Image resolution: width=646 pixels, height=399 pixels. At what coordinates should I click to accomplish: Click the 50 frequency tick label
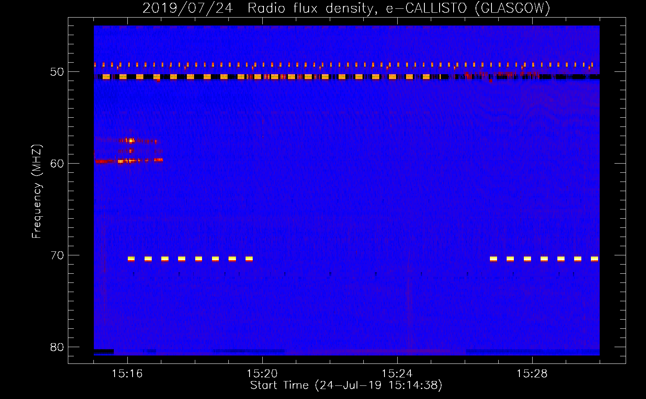point(57,72)
